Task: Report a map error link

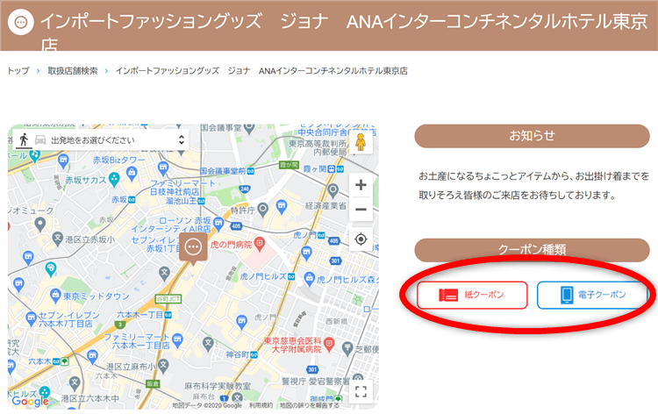Action: [x=309, y=405]
